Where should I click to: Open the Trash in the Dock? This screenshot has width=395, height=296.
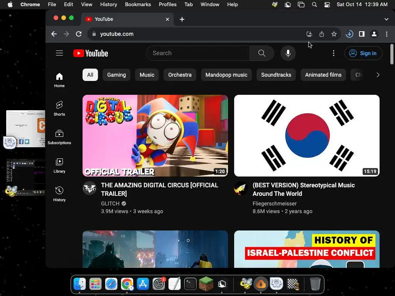(315, 284)
